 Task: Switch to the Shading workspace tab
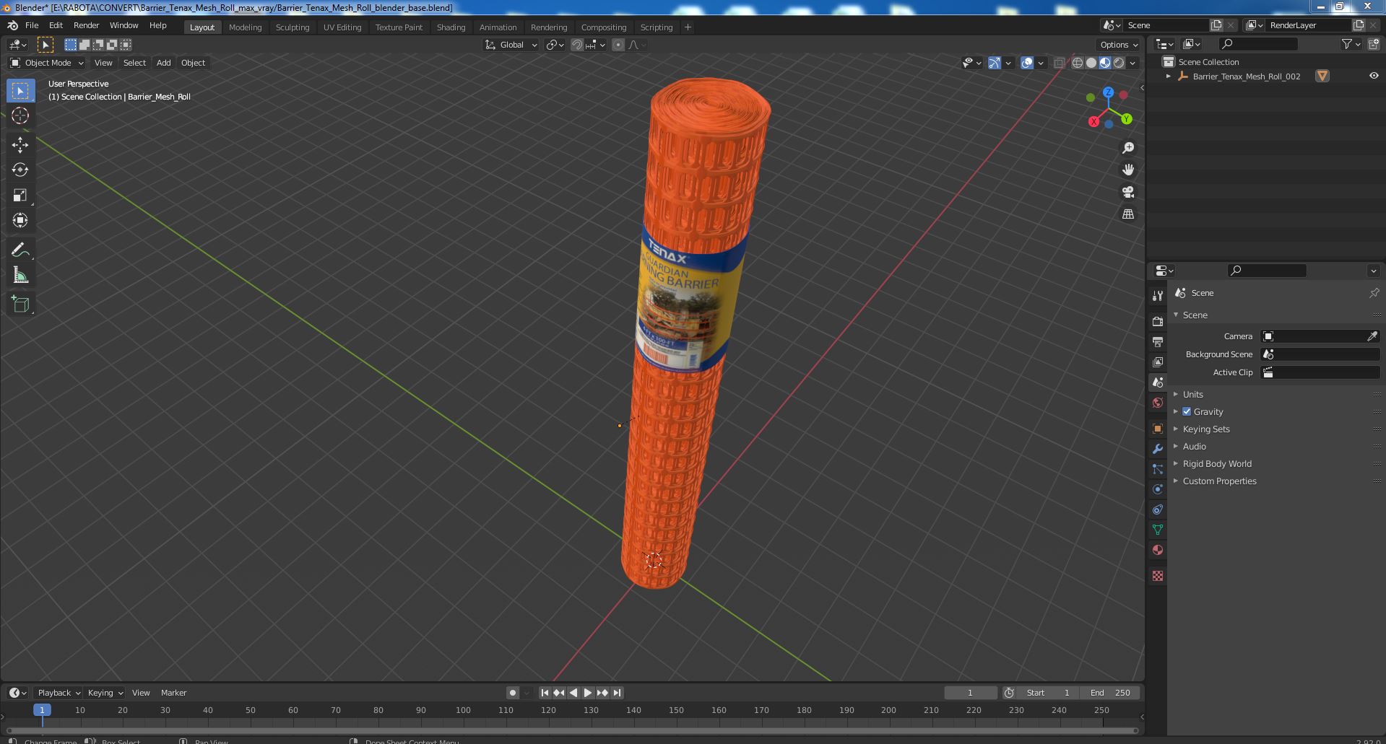tap(451, 27)
